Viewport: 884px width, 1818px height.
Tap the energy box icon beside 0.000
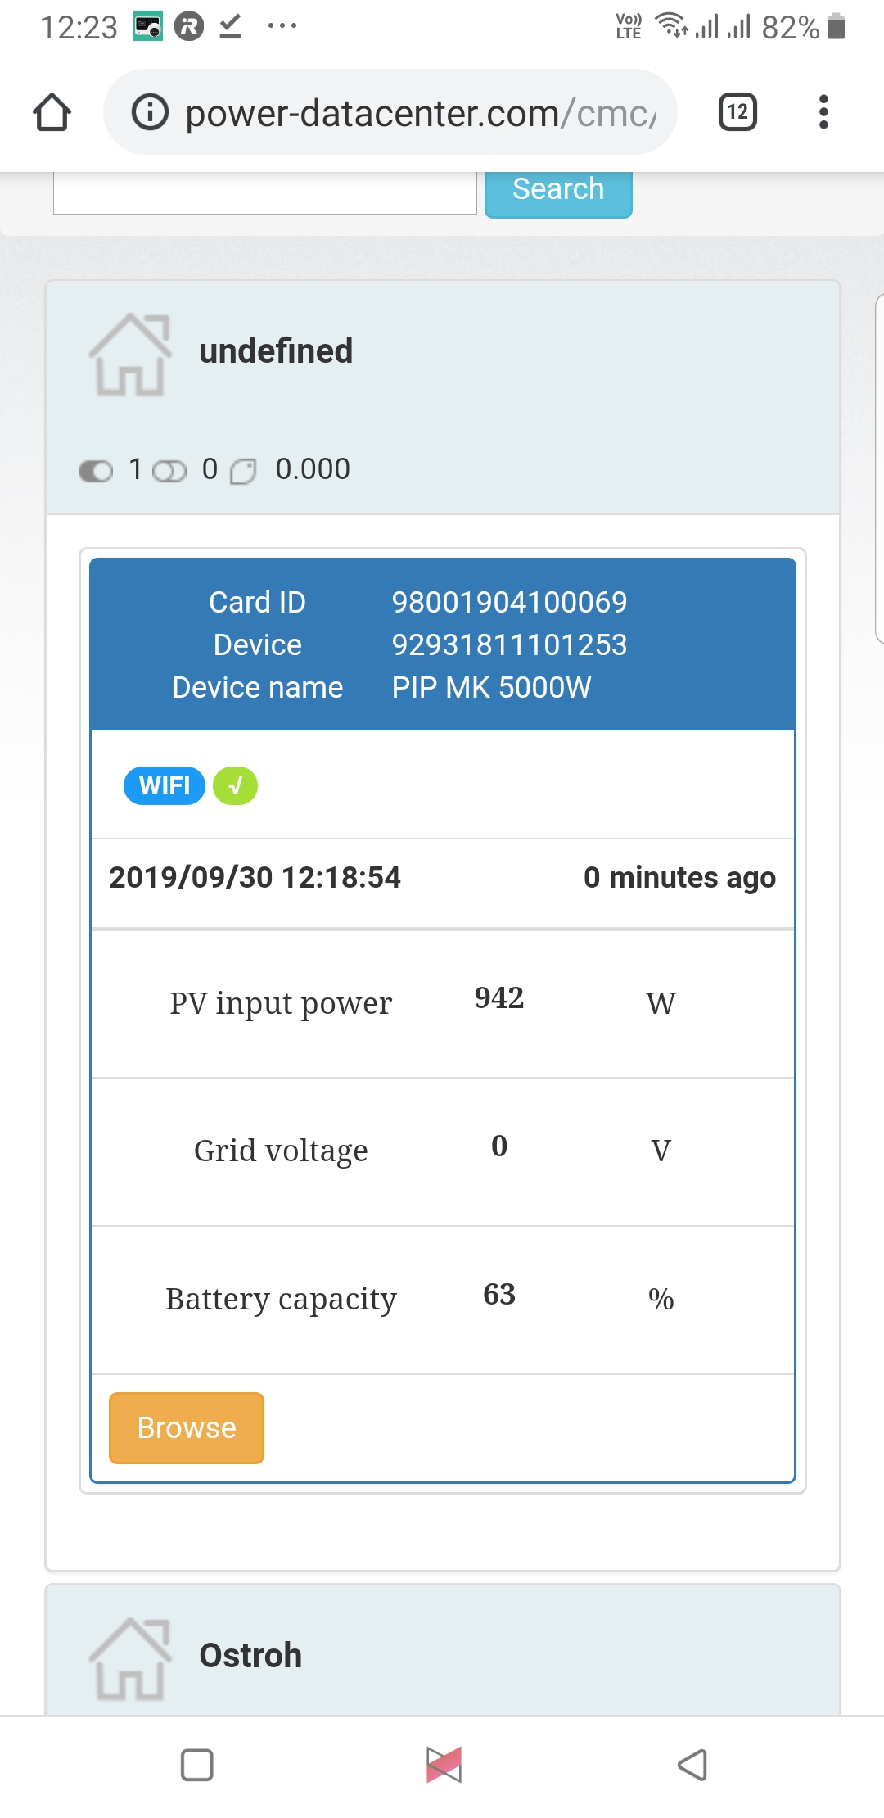pyautogui.click(x=243, y=472)
